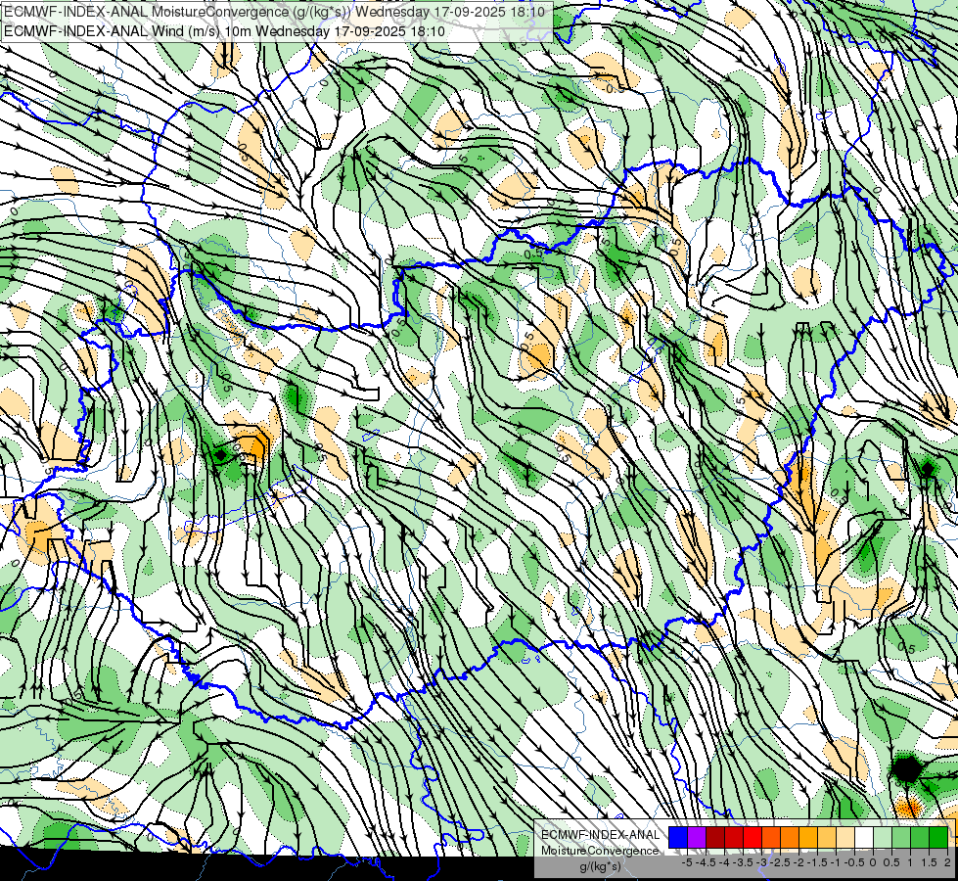Choose the orange swatch between -2.5 and -2
This screenshot has width=958, height=881.
(x=790, y=837)
